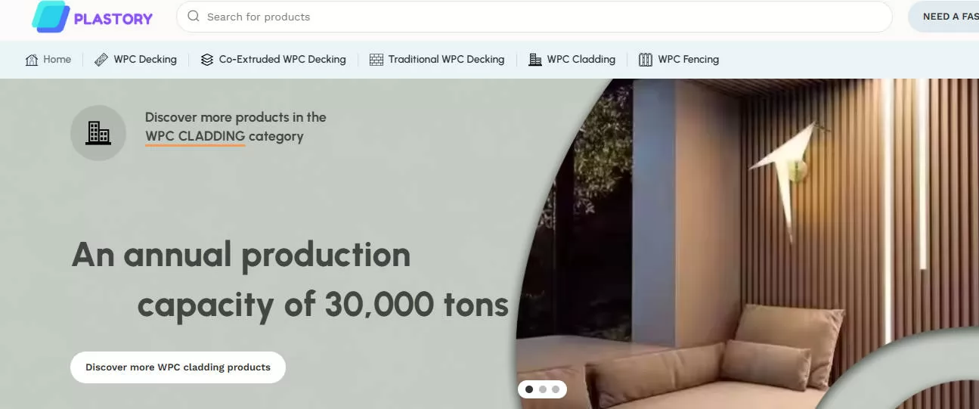Click Discover more WPC cladding products button

[x=178, y=367]
